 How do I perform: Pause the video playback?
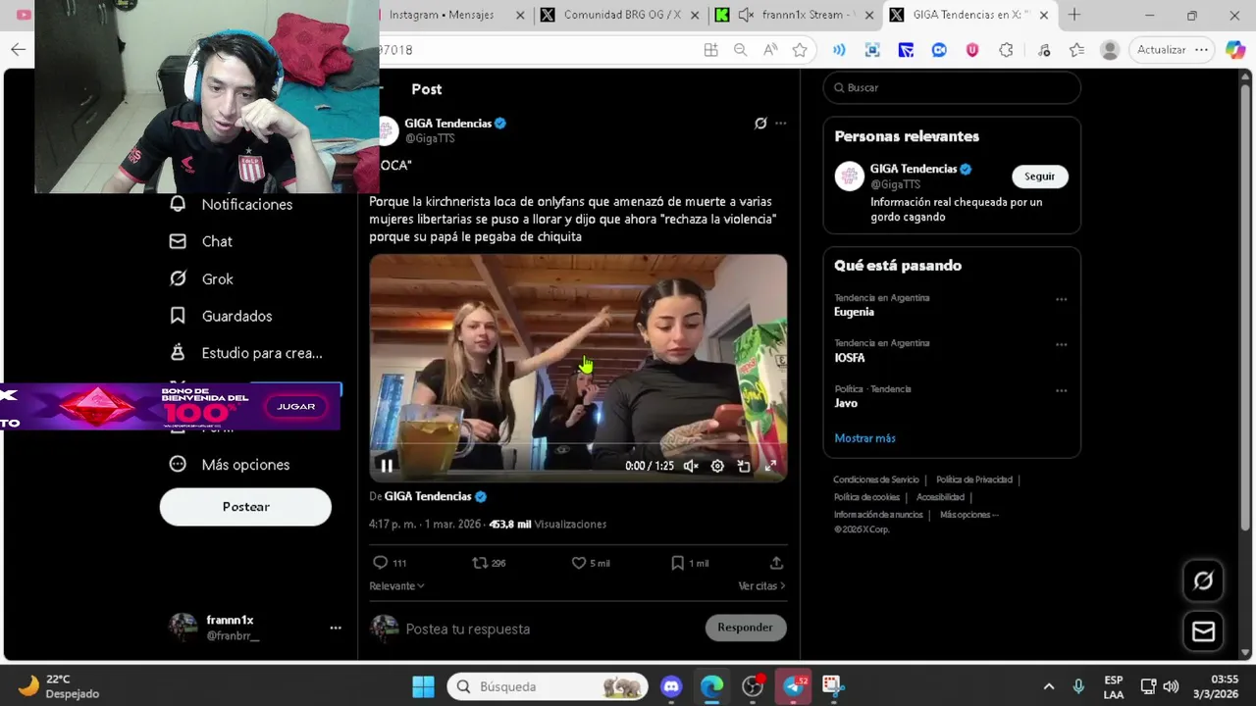pos(387,466)
